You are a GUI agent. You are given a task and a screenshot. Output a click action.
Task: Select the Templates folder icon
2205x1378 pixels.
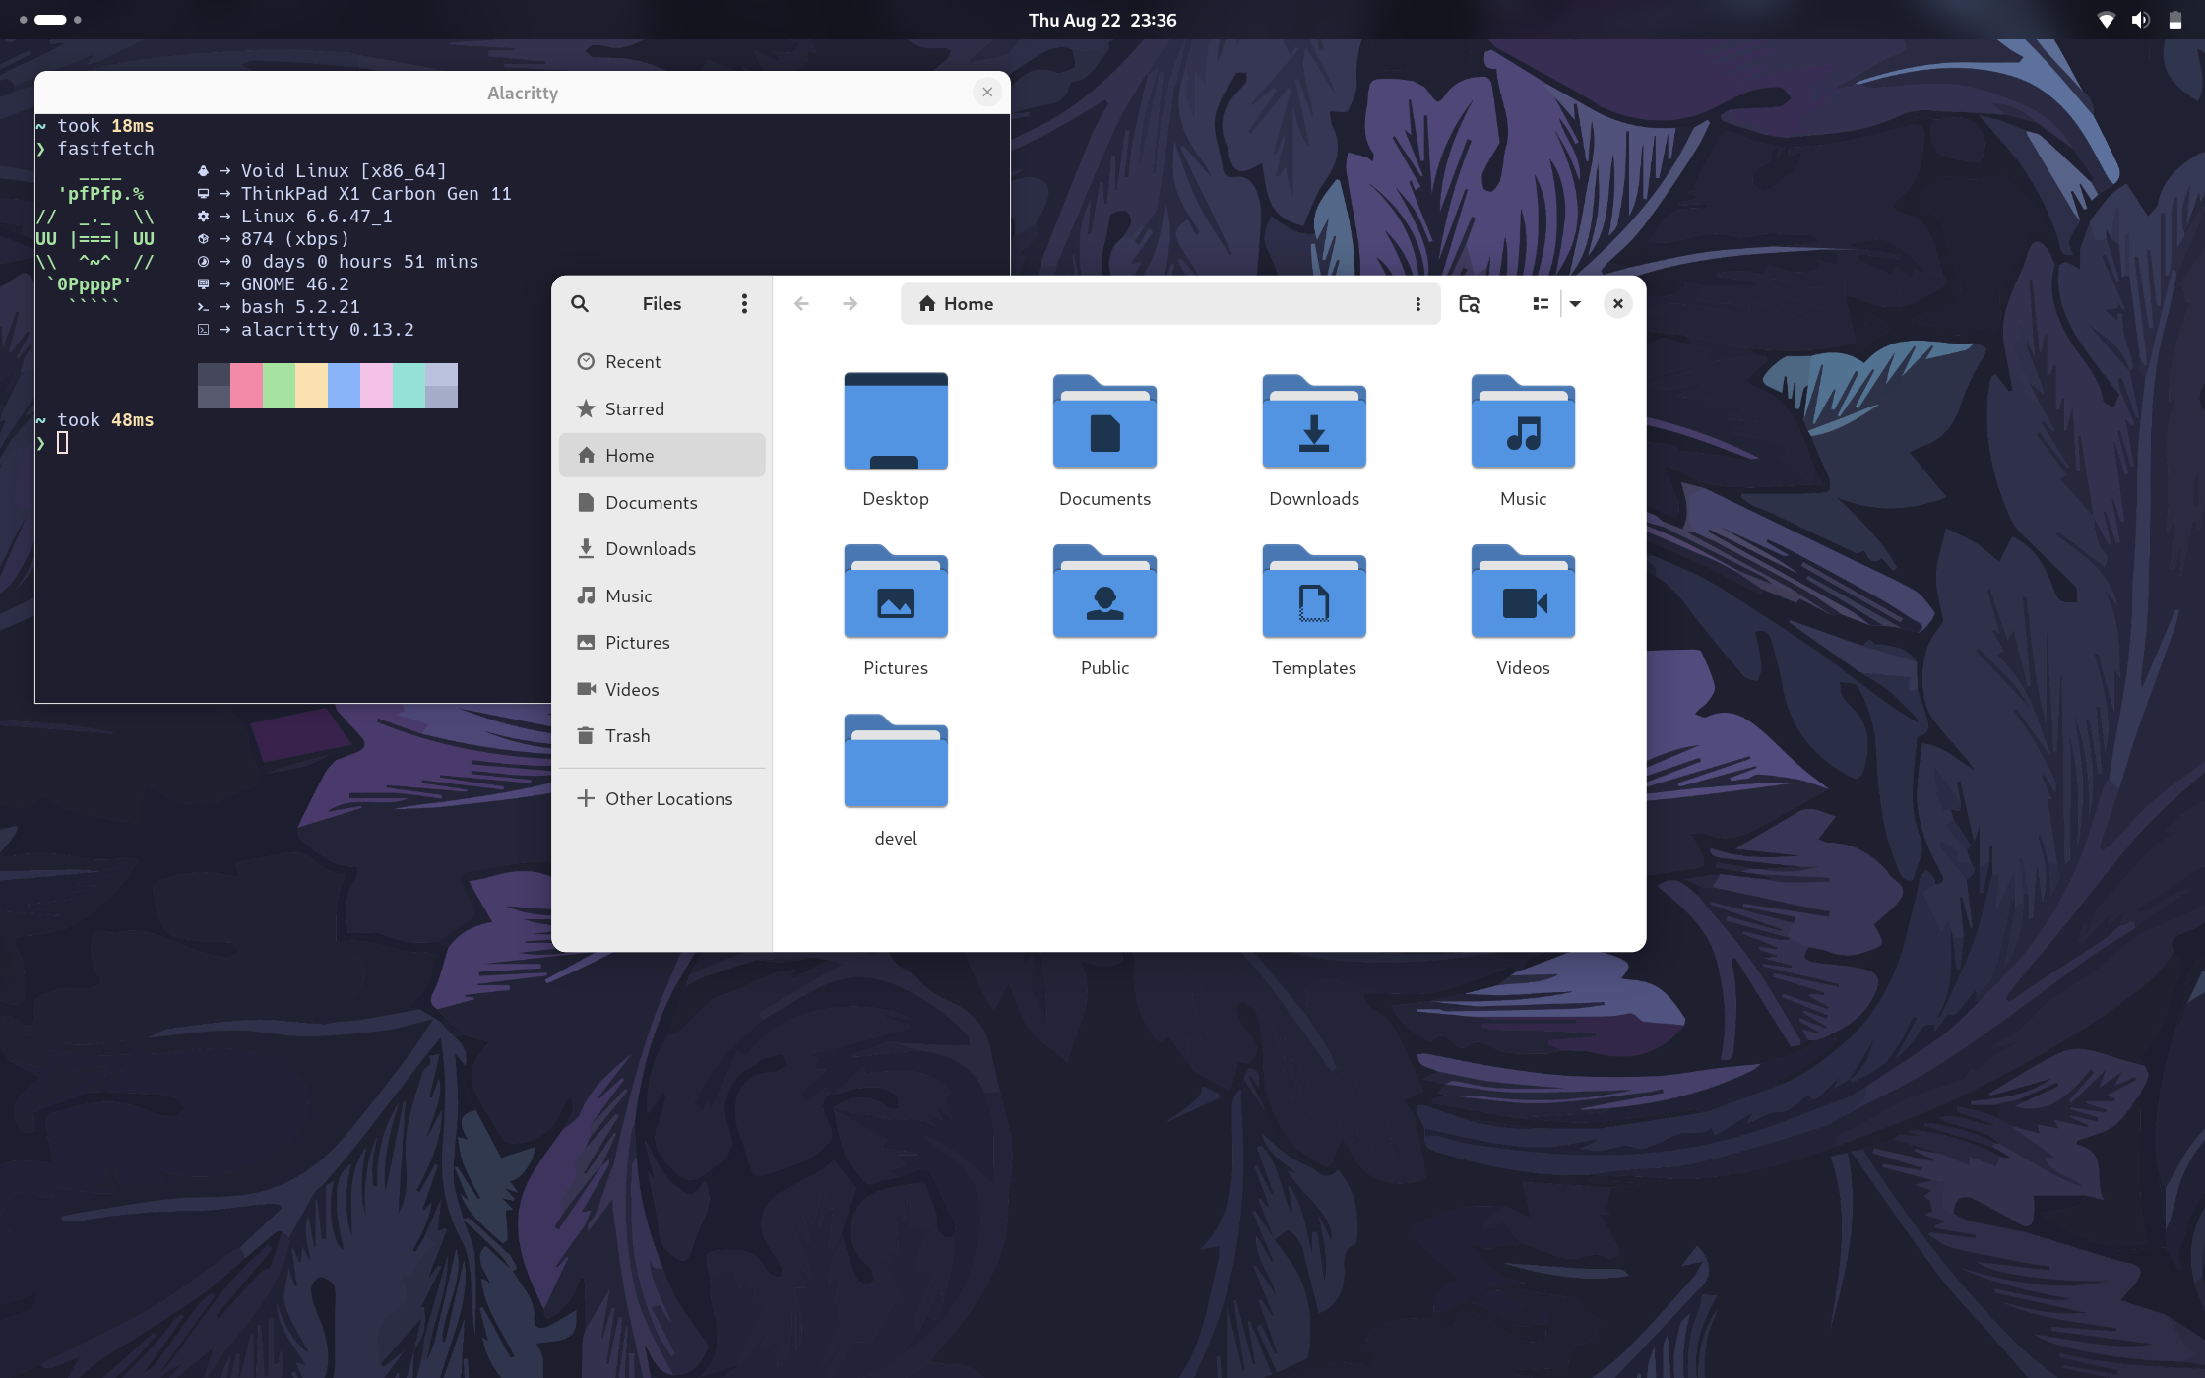pyautogui.click(x=1314, y=591)
